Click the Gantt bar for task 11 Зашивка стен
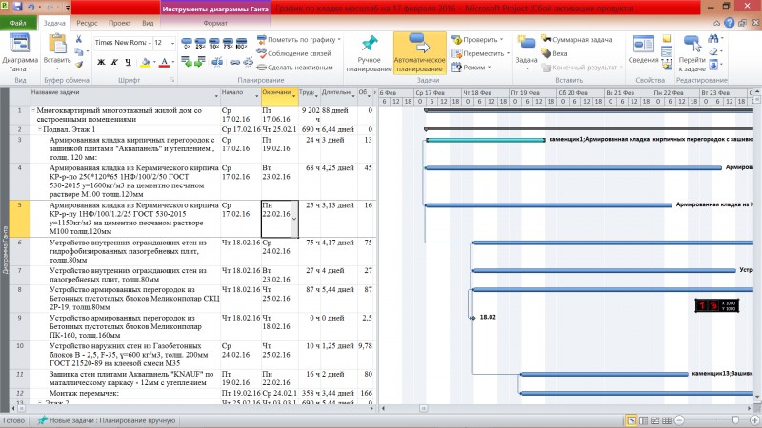This screenshot has height=428, width=762. [604, 374]
